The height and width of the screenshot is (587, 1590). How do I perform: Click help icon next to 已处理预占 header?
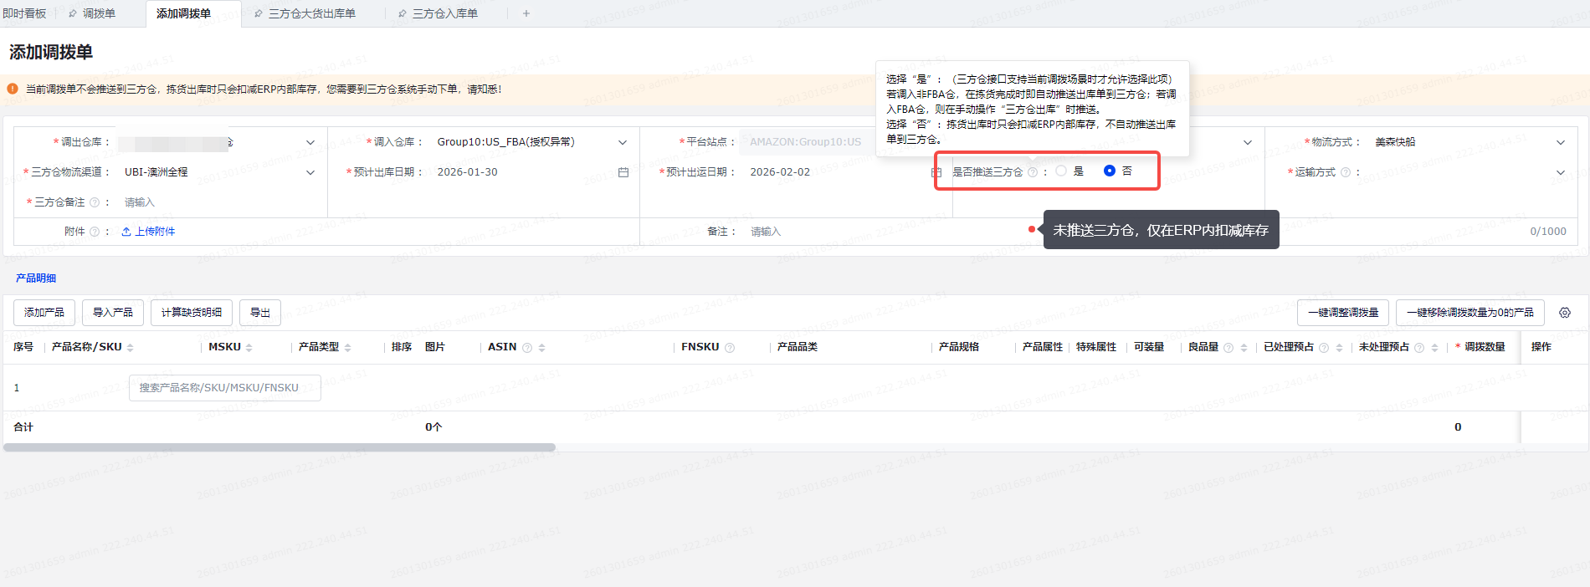pos(1324,348)
